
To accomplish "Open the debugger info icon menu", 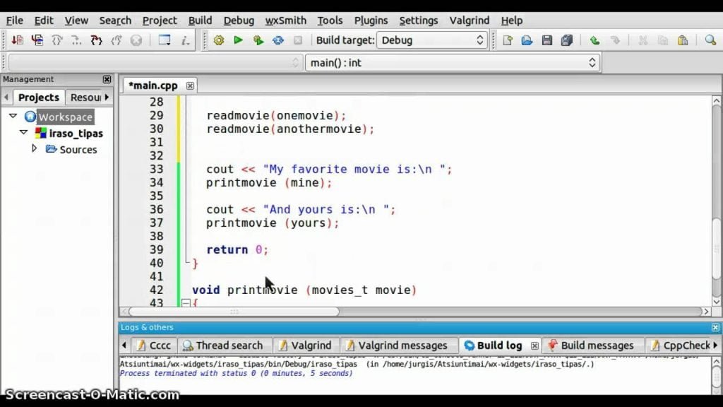I will click(x=186, y=40).
